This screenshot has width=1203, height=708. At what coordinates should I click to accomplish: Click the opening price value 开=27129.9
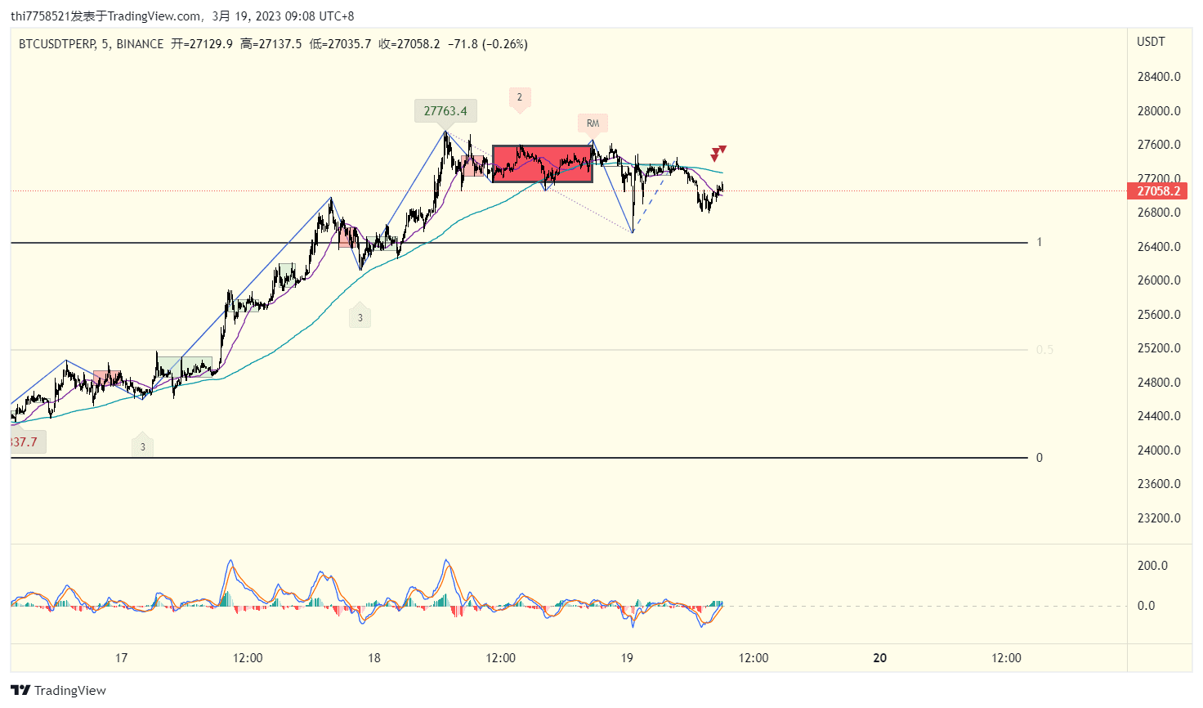(x=202, y=44)
